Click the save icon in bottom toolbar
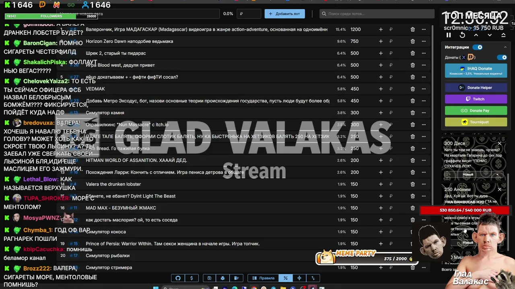 (x=209, y=278)
